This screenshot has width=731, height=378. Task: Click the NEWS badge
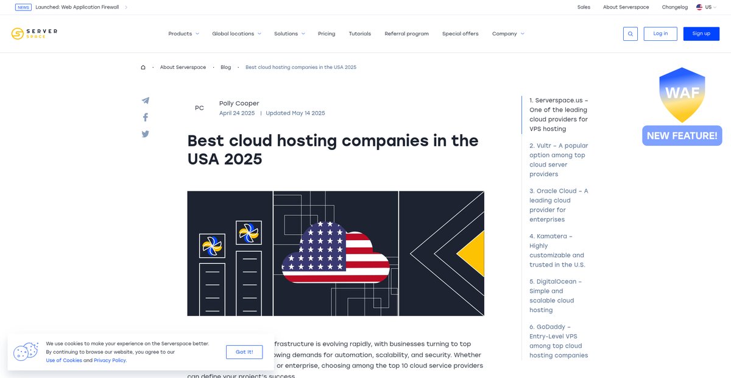pos(23,7)
